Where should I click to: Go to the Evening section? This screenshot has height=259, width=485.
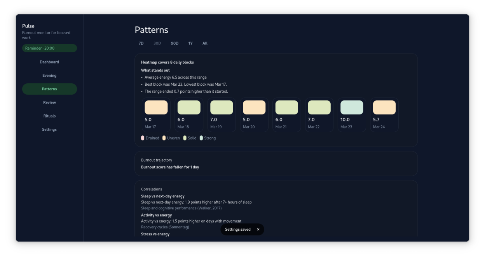point(49,76)
